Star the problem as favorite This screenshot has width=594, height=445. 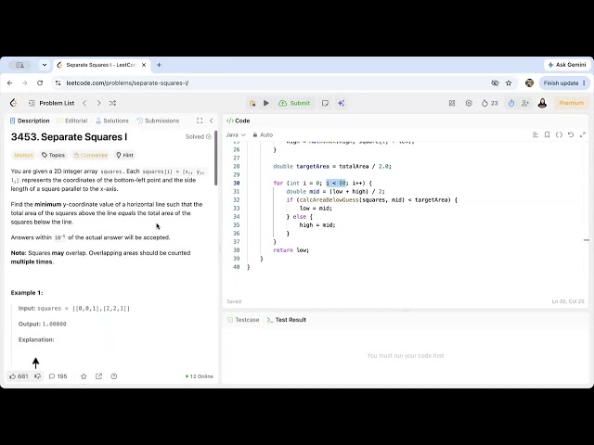point(84,376)
